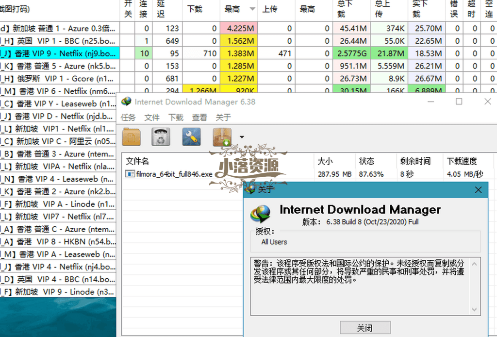
Task: Open the 关于 menu in IDM
Action: coord(223,118)
